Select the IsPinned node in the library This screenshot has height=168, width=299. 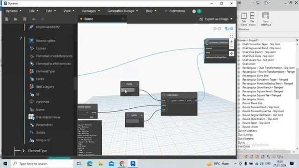(x=43, y=102)
